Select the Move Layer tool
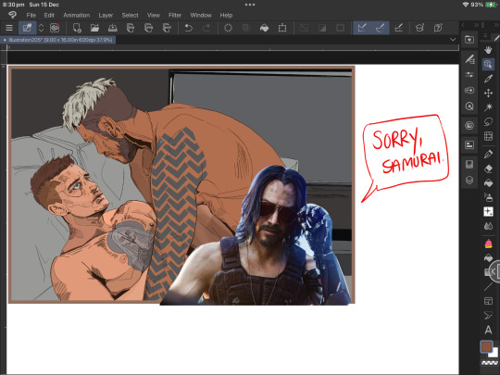The image size is (500, 375). click(488, 94)
